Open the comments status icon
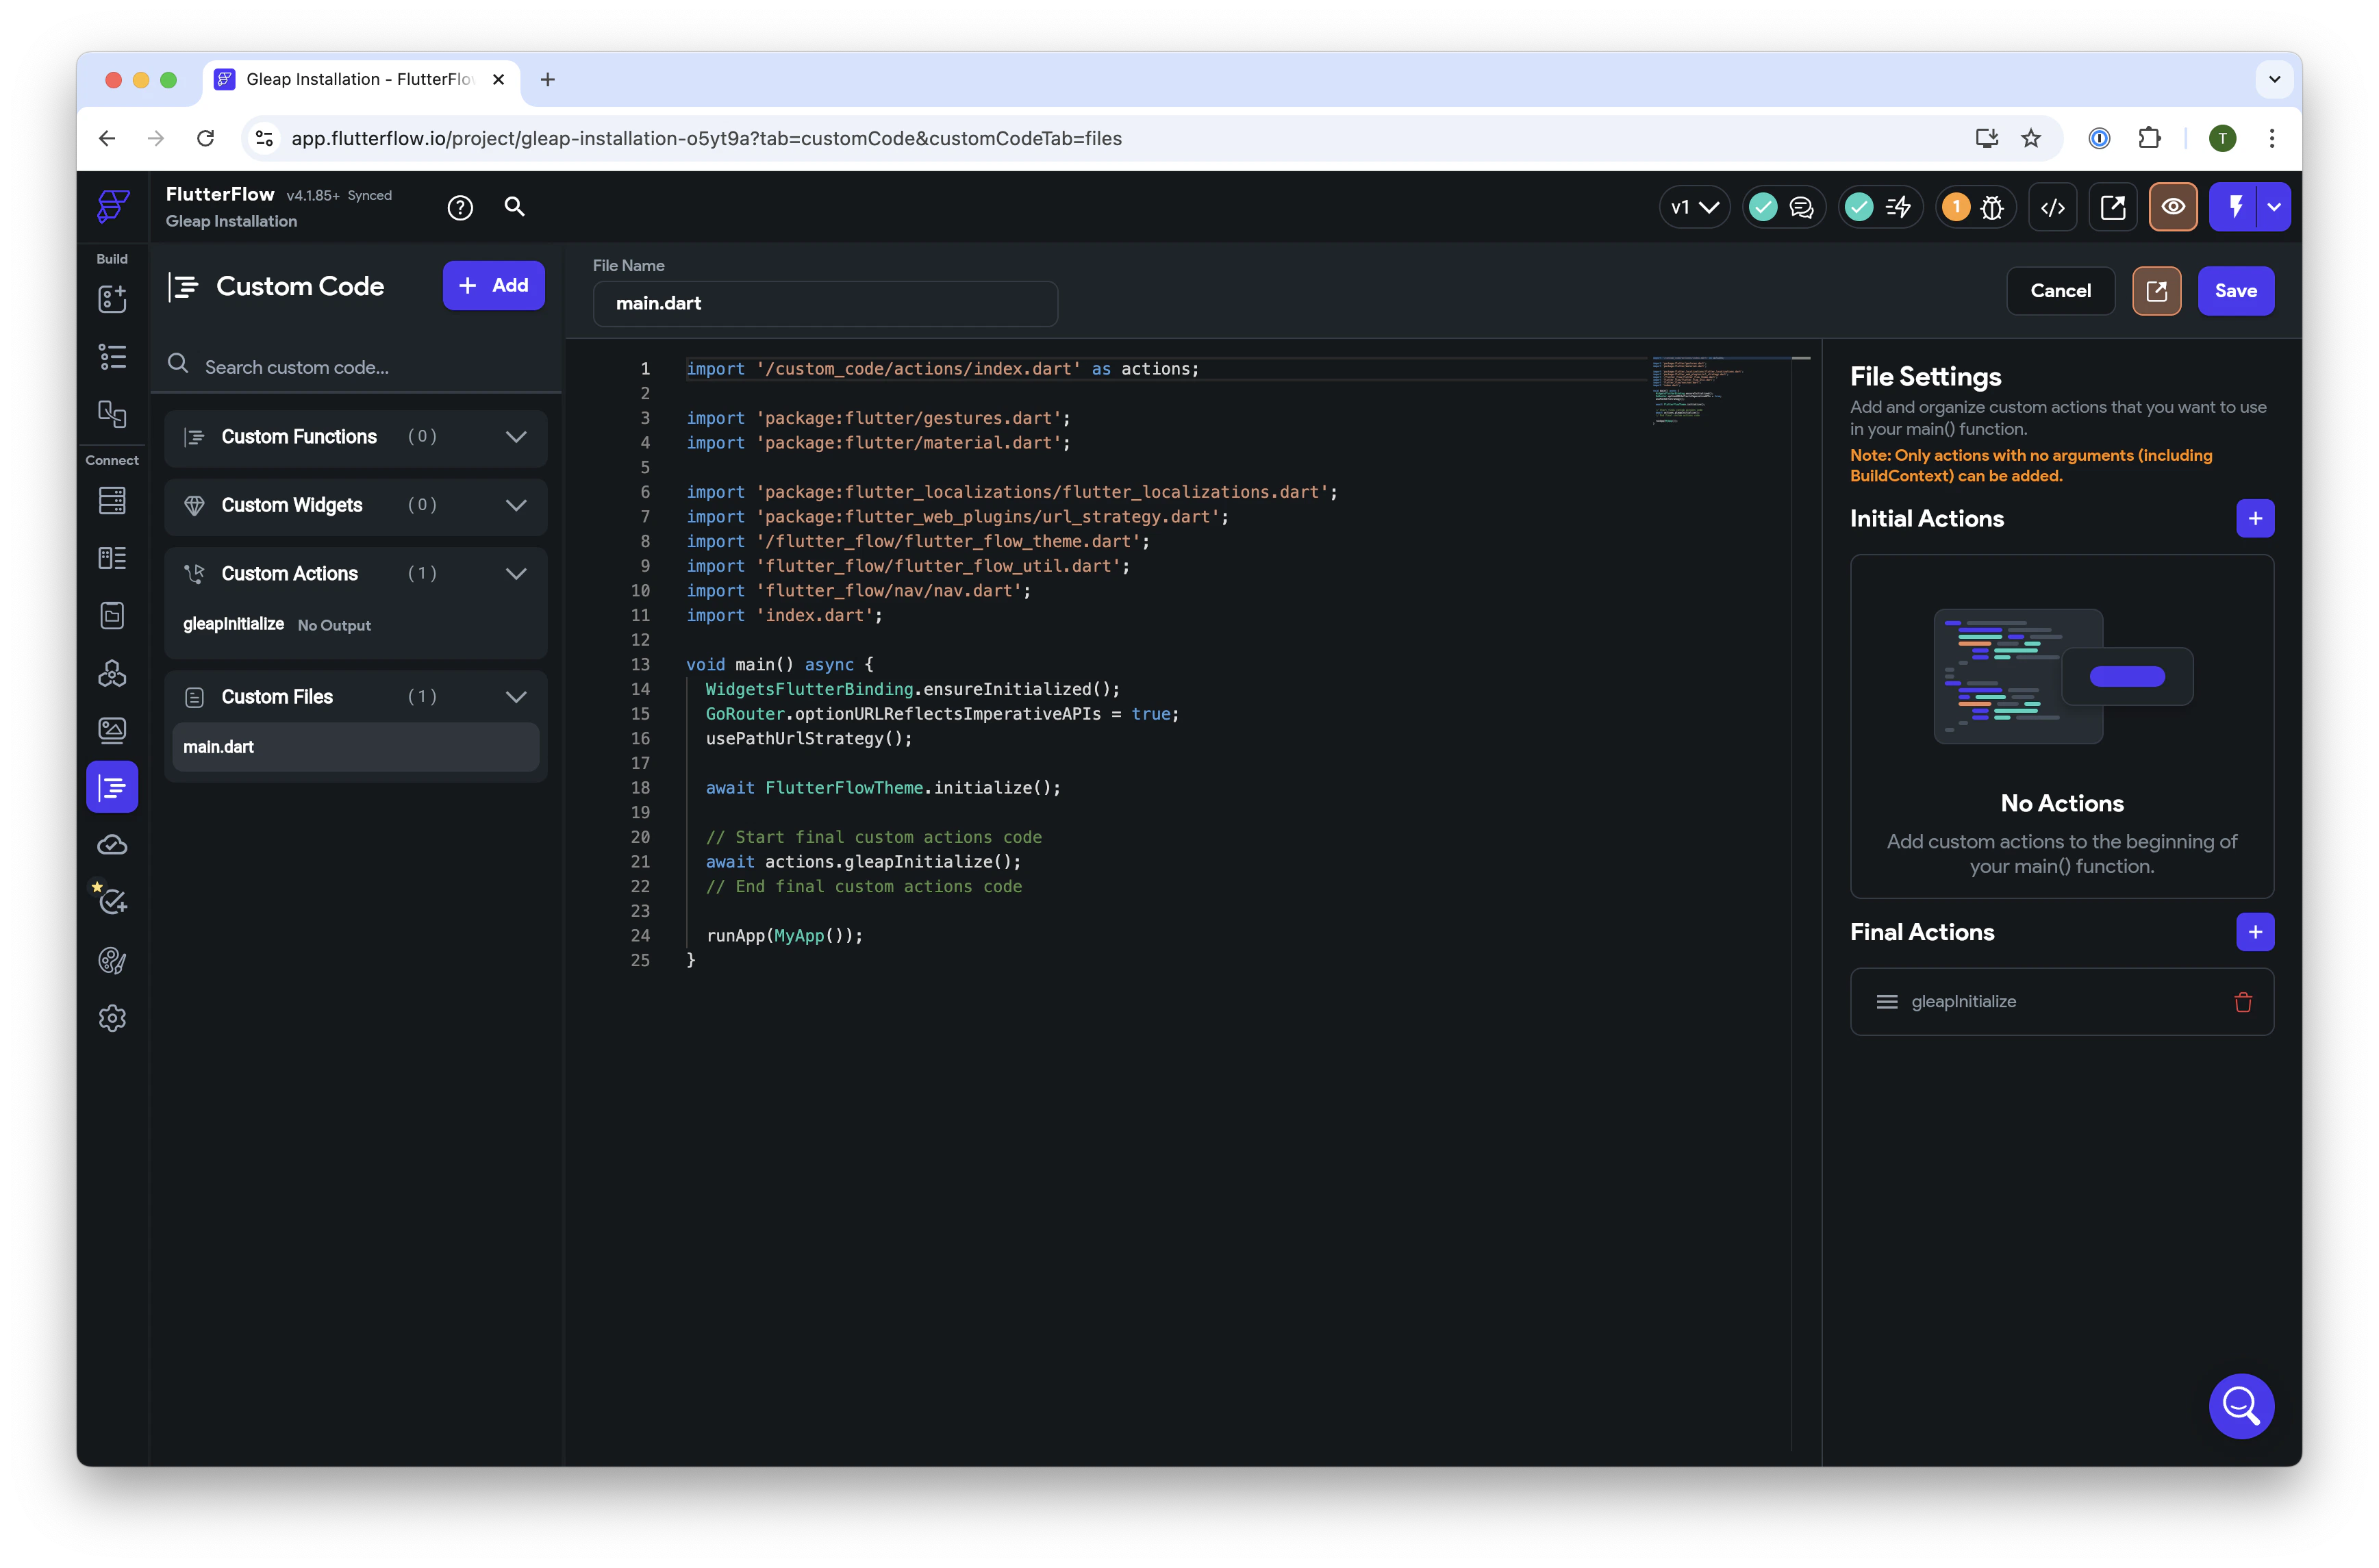The height and width of the screenshot is (1568, 2379). tap(1801, 207)
